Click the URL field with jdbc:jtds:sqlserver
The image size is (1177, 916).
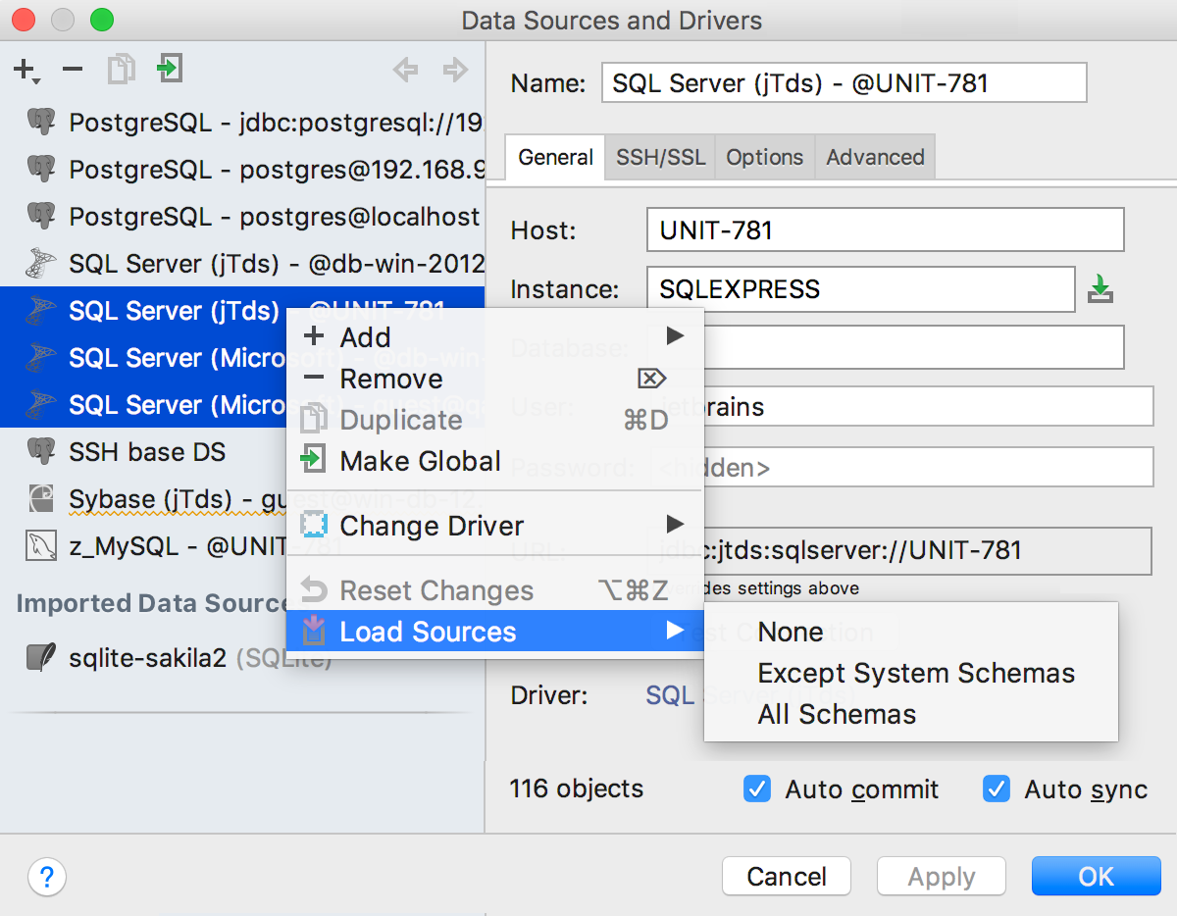899,550
